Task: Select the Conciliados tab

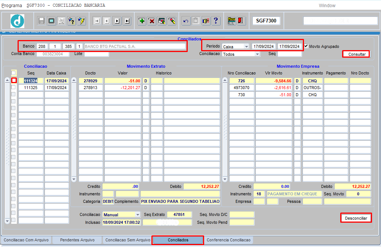Action: pyautogui.click(x=178, y=240)
